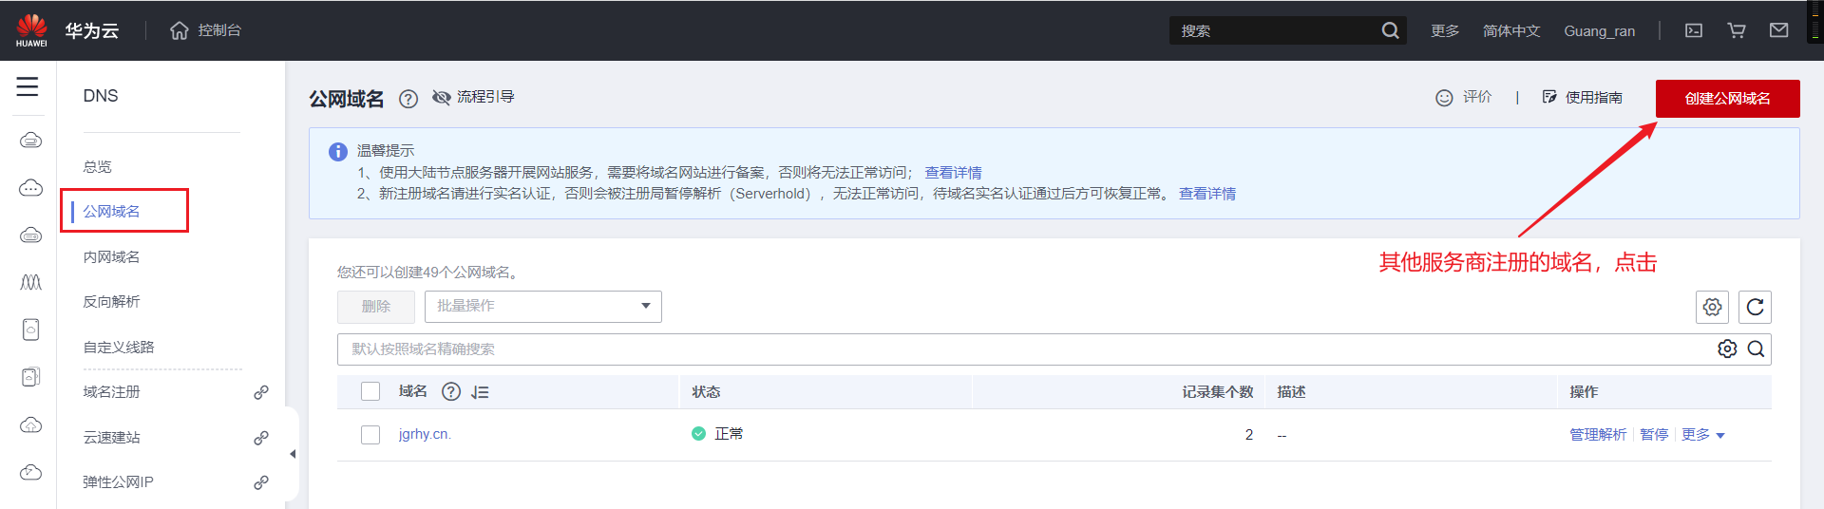Click 管理解析 for jgrhy.cn
Viewport: 1824px width, 509px height.
(1598, 434)
